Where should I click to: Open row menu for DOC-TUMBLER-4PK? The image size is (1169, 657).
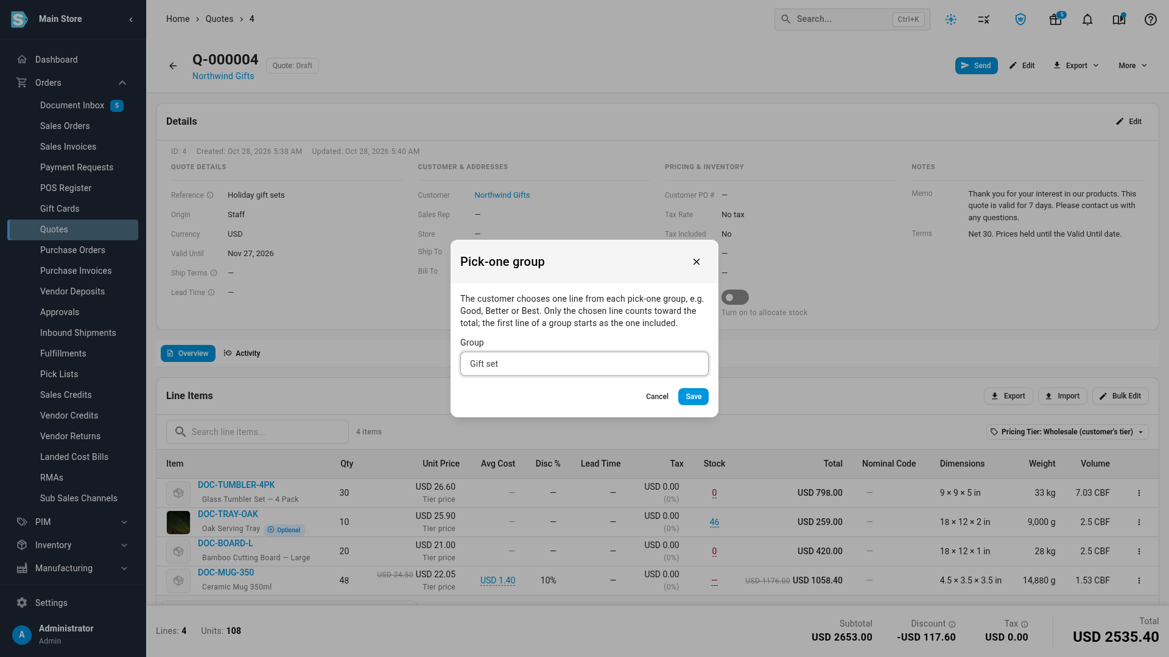pos(1139,493)
